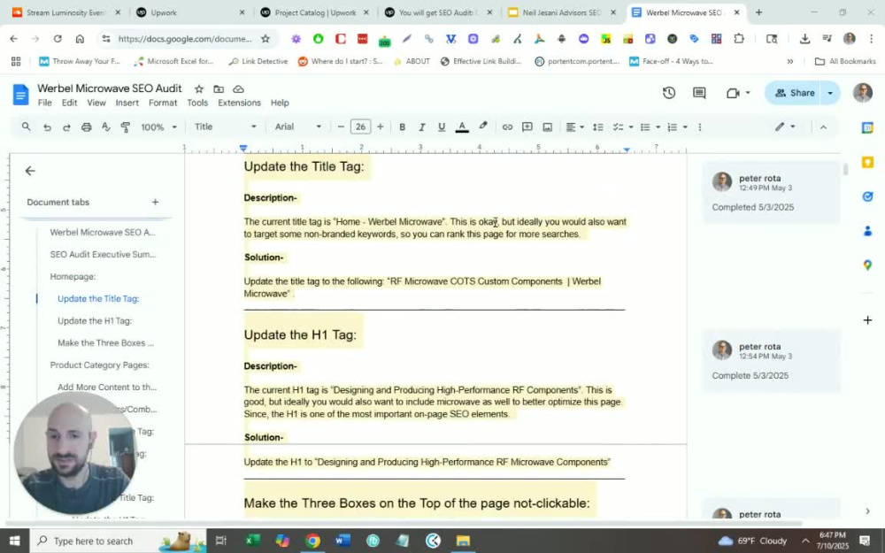Image resolution: width=885 pixels, height=553 pixels.
Task: Increase the font size
Action: [381, 127]
